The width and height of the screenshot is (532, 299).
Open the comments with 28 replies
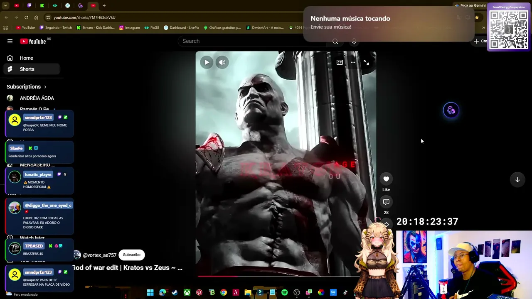click(386, 202)
